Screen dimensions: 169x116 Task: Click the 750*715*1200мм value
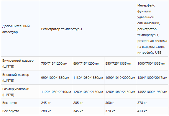pyautogui.click(x=54, y=63)
